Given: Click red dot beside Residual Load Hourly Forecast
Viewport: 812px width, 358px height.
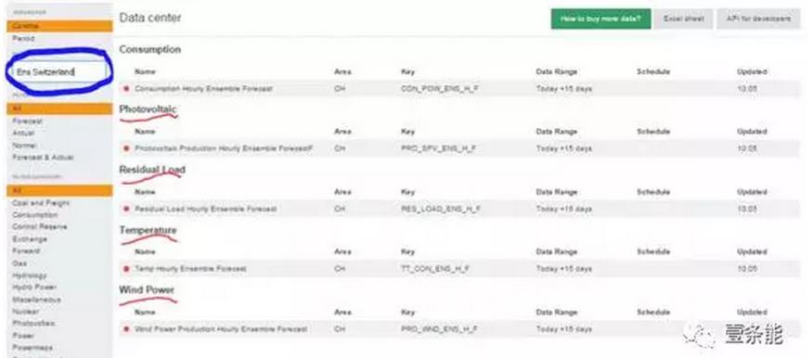Looking at the screenshot, I should click(126, 209).
